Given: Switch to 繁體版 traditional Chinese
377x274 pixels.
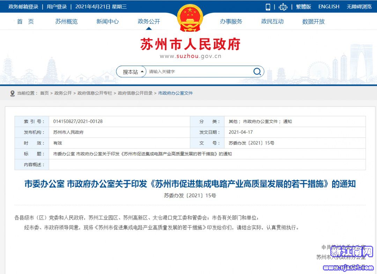Looking at the screenshot, I should click(303, 7).
